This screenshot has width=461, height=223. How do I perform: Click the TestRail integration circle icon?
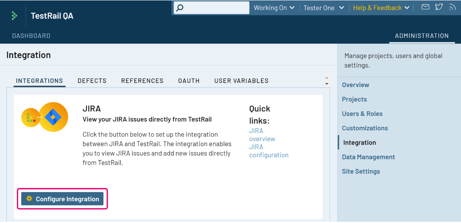(31, 117)
